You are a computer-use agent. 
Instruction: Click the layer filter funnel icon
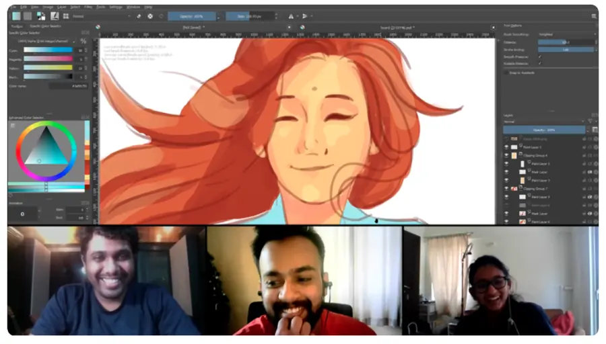pos(590,121)
